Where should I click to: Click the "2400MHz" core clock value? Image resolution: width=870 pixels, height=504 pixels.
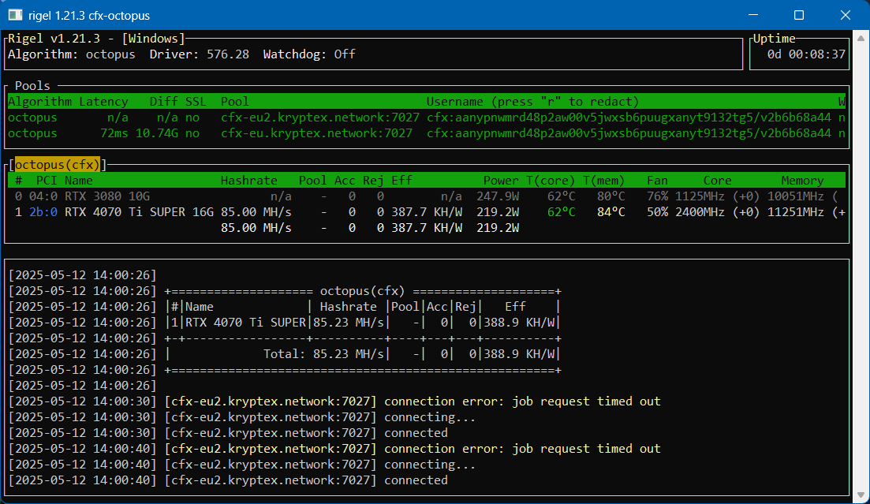[700, 212]
